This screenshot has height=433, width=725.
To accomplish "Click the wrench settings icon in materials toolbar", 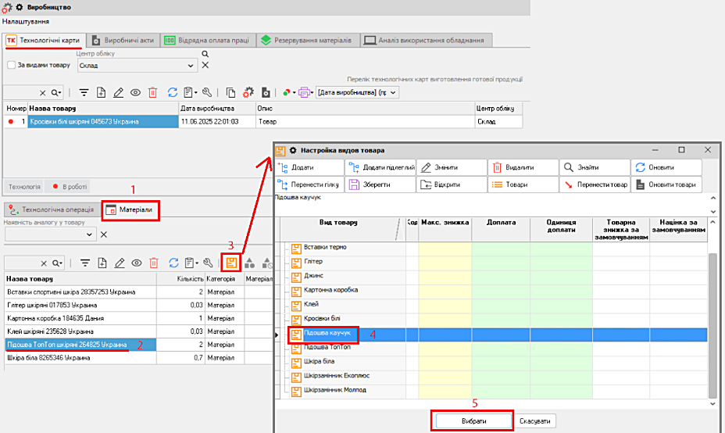I will pos(207,263).
